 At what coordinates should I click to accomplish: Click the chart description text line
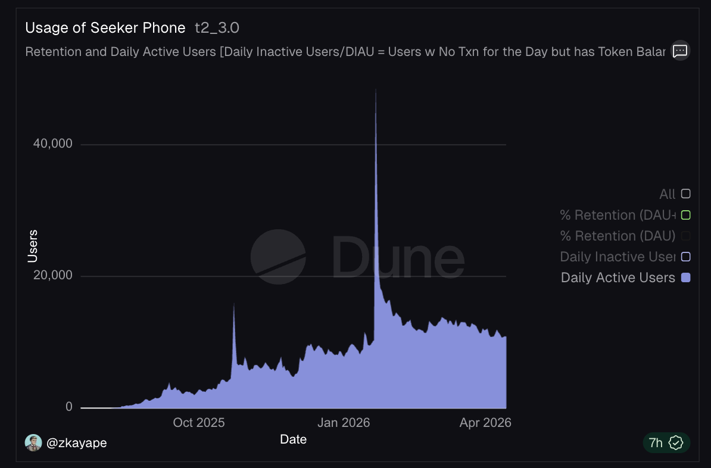point(345,52)
